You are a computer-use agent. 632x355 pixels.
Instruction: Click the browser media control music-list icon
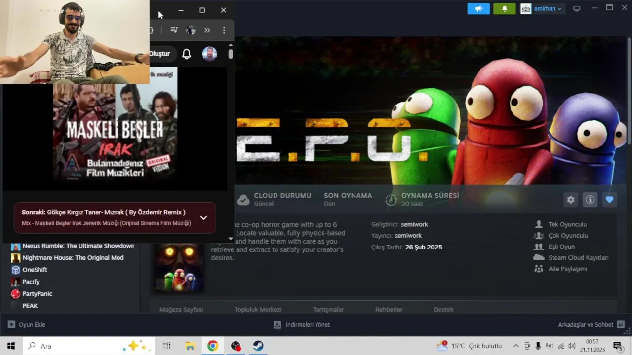point(174,30)
